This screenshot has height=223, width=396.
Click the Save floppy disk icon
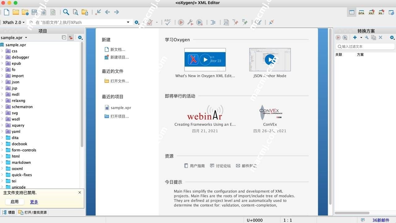(x=34, y=12)
